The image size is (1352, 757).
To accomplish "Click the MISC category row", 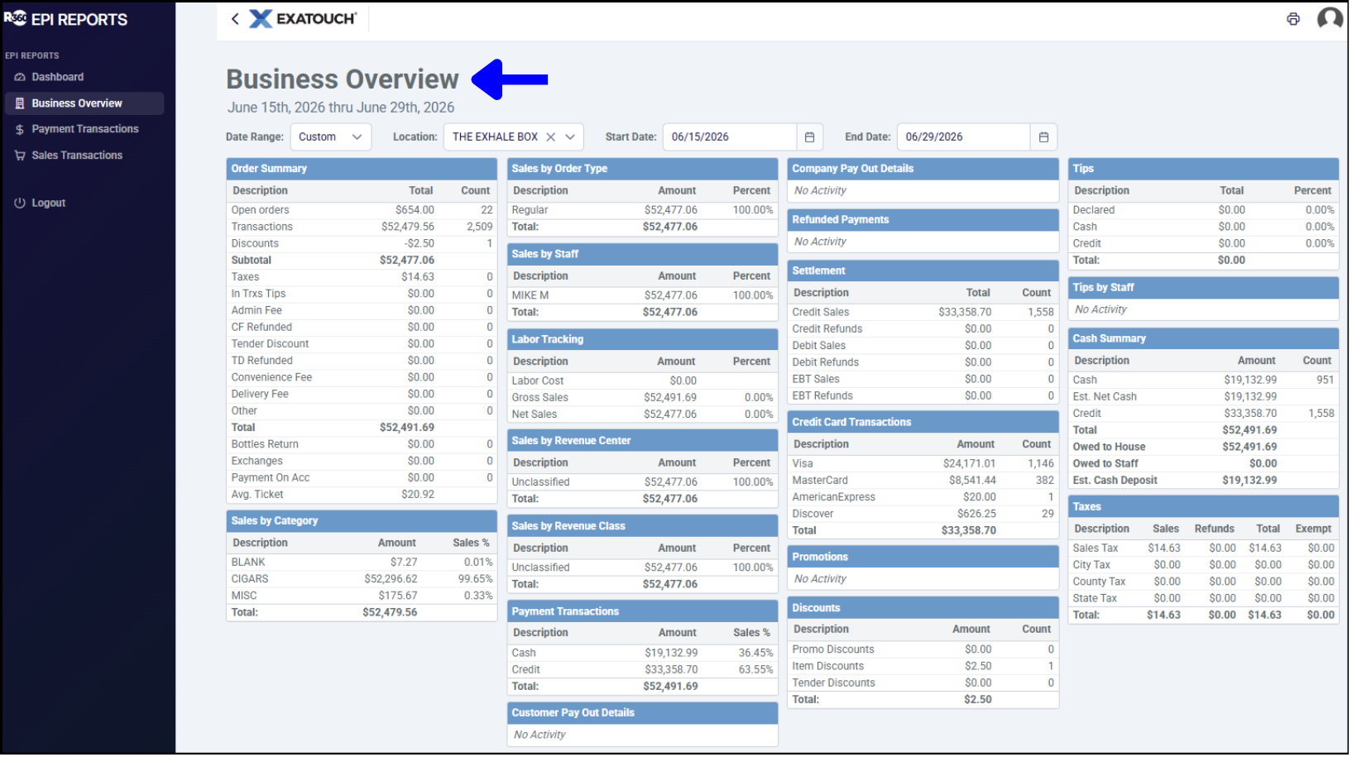I will [362, 596].
